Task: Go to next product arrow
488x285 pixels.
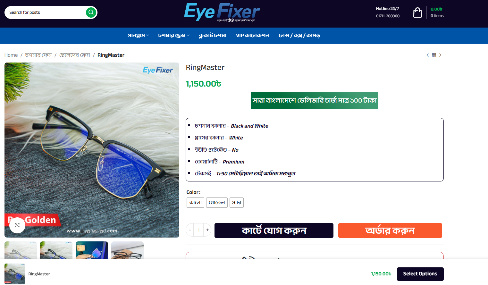Action: pyautogui.click(x=441, y=55)
